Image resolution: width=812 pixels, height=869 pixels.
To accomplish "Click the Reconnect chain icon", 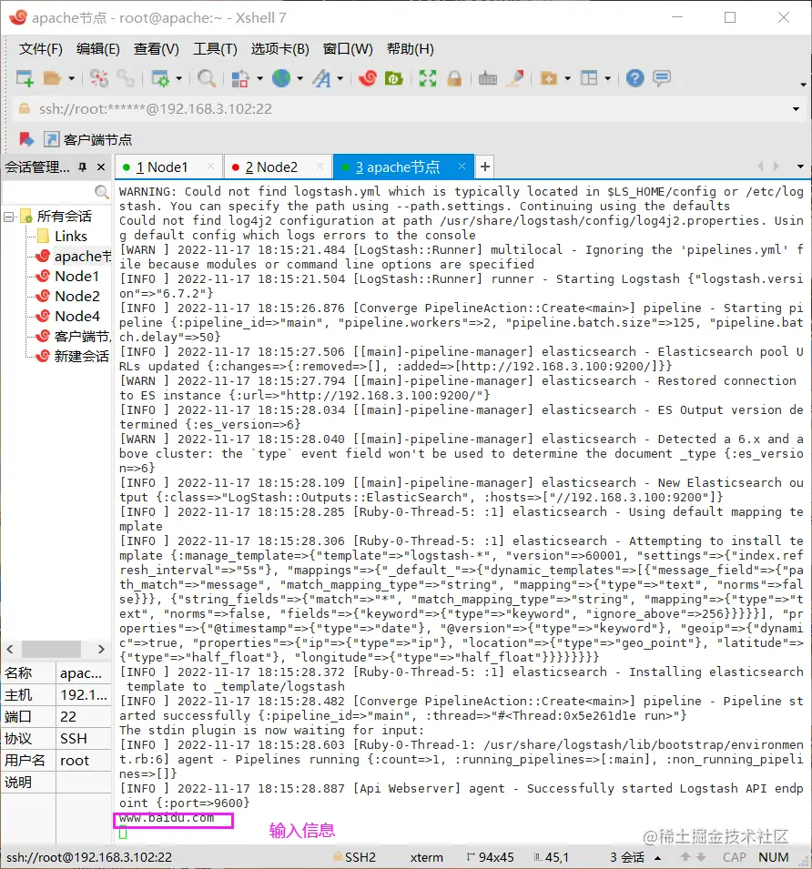I will [x=126, y=78].
